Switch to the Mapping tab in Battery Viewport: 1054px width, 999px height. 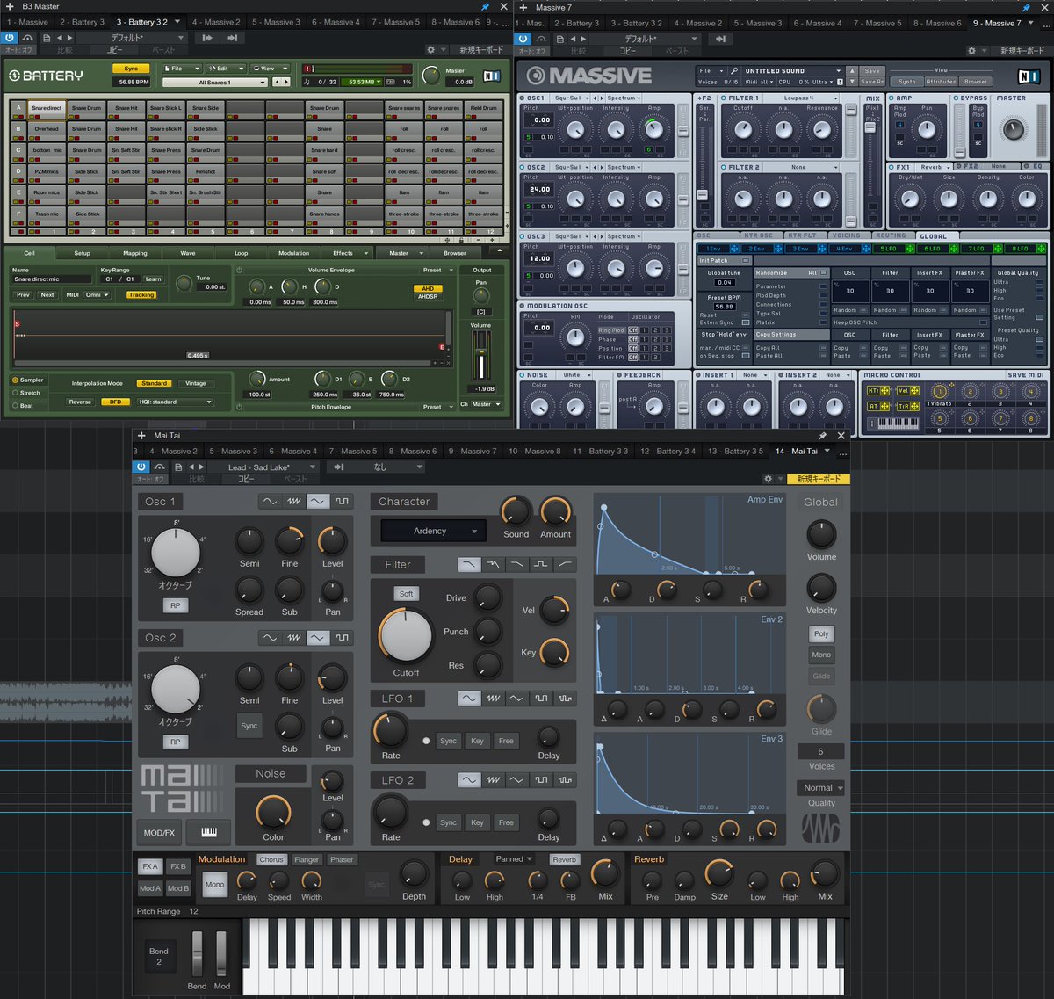coord(135,253)
